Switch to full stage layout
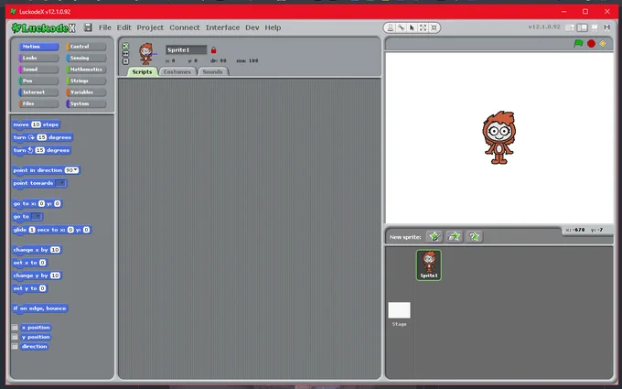Screen dimensions: 622x389 click(x=582, y=27)
